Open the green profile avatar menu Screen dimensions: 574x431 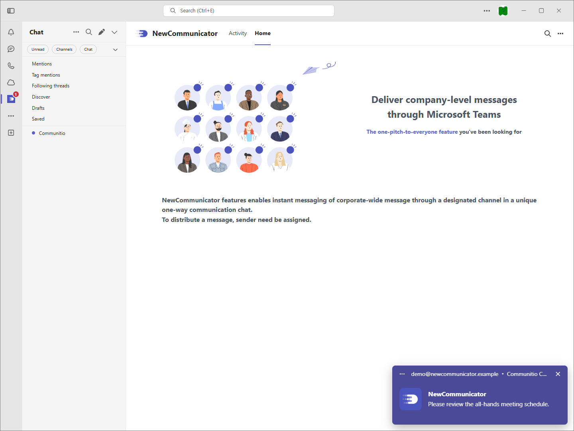tap(503, 11)
